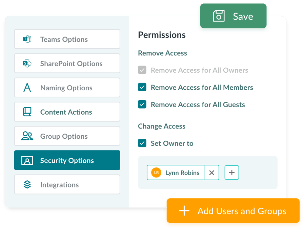Click the book icon for Content Actions
Image resolution: width=305 pixels, height=230 pixels.
pos(27,112)
